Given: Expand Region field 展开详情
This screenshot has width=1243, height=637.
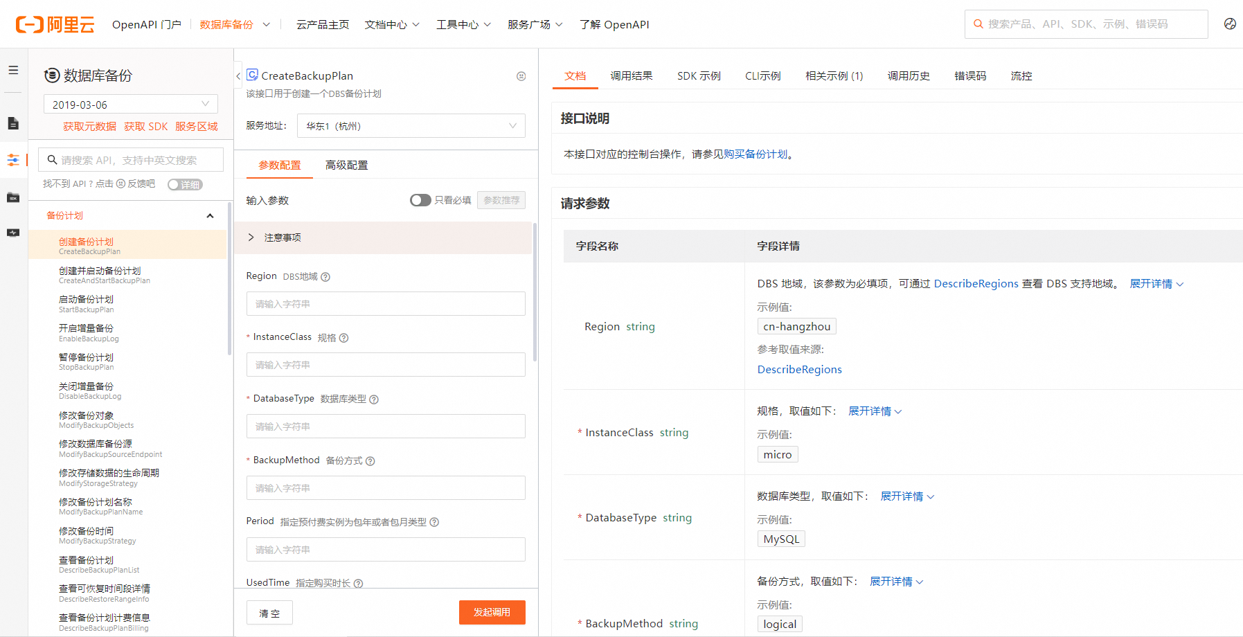Looking at the screenshot, I should click(1157, 284).
